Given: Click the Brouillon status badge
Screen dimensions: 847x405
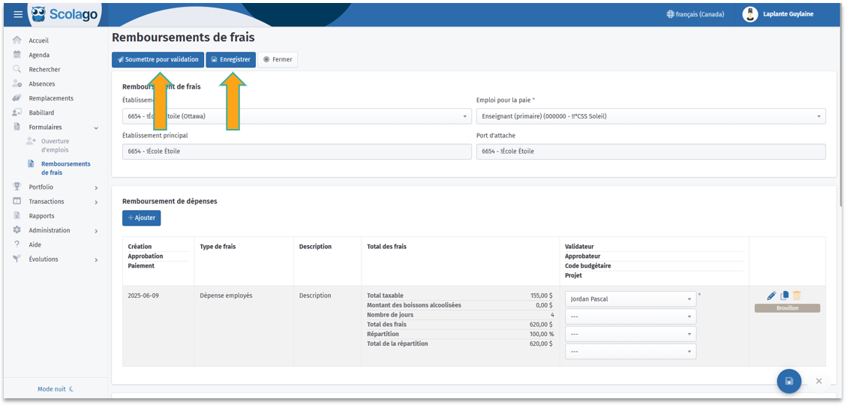Looking at the screenshot, I should click(787, 307).
